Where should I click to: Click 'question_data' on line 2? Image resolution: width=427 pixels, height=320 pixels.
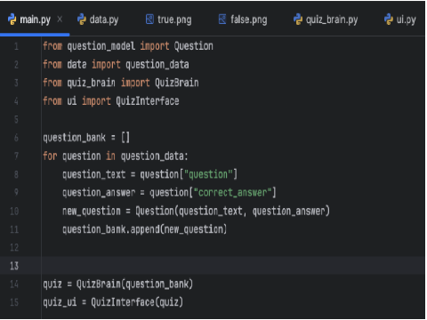157,65
